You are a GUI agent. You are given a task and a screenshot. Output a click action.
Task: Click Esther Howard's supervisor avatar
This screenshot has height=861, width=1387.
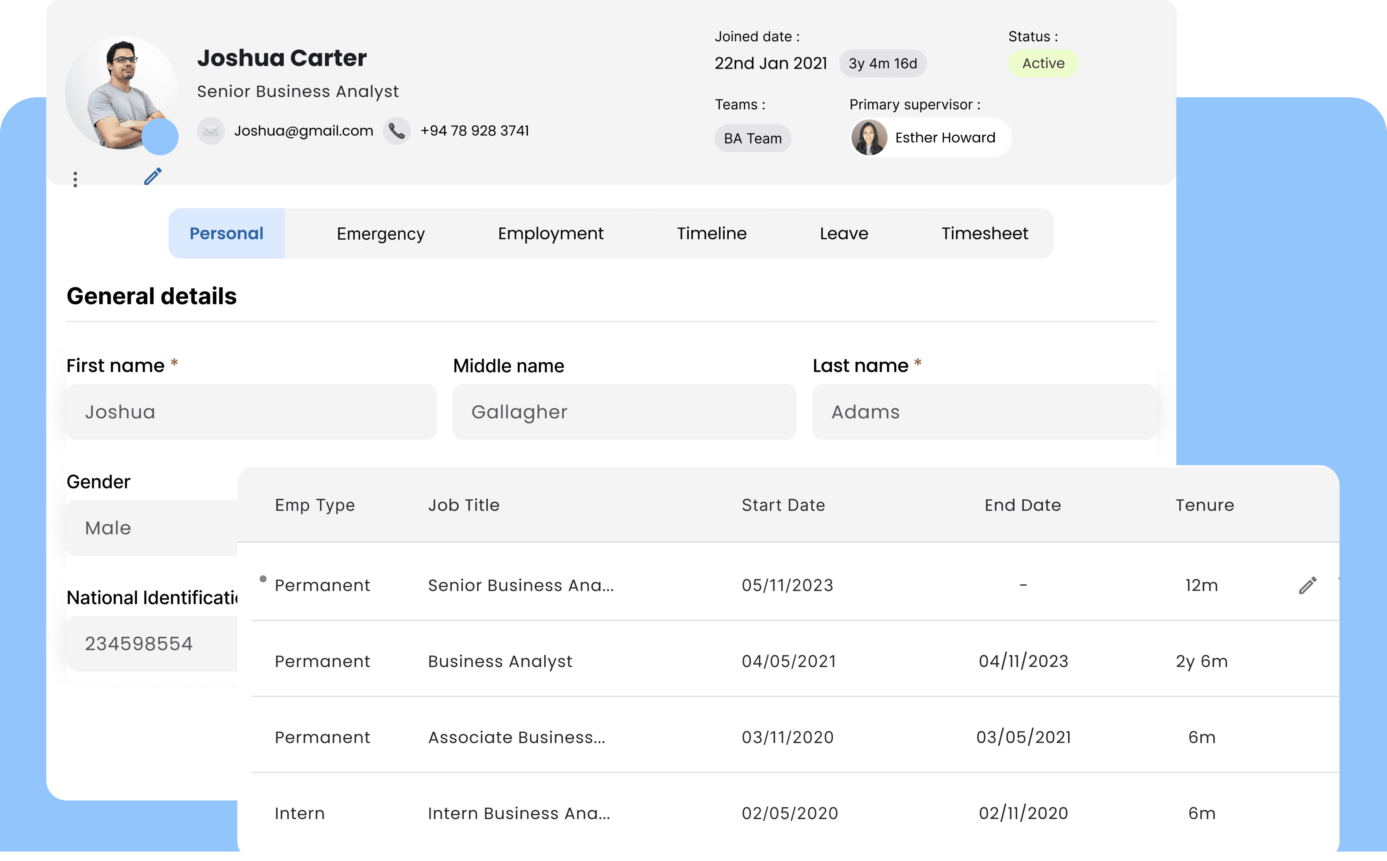coord(869,137)
